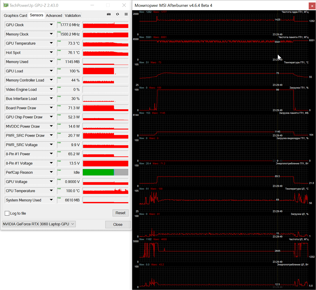Open the PerfCap Reason dropdown
316x290 pixels.
51,172
